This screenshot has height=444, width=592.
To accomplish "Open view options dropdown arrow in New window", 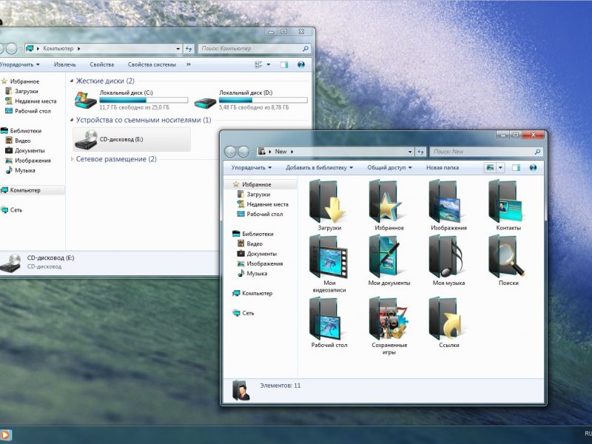I will click(500, 168).
